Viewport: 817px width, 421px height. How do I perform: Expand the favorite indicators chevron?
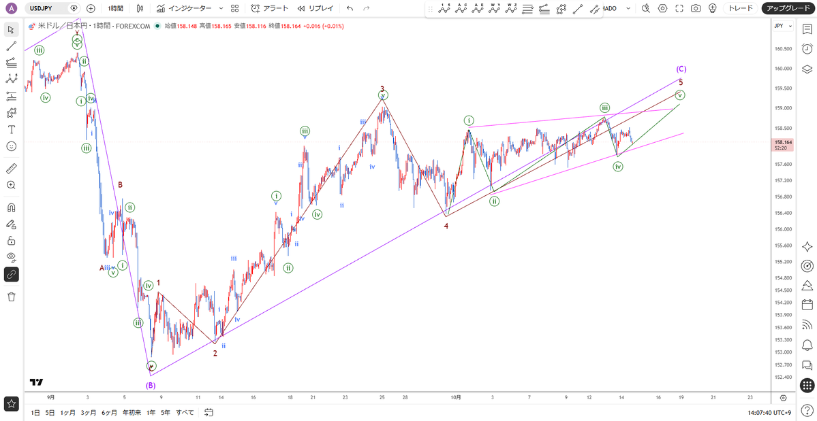tap(221, 8)
